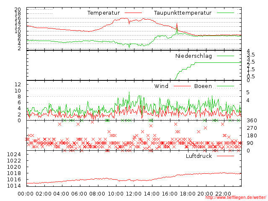Click the red line sample beside Temperatur
Screen dimensions: 268x201
[x=133, y=13]
